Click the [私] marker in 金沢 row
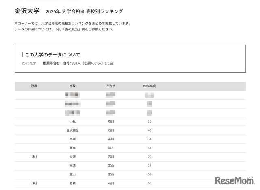Screen dimensions: 260x190 click(34, 157)
